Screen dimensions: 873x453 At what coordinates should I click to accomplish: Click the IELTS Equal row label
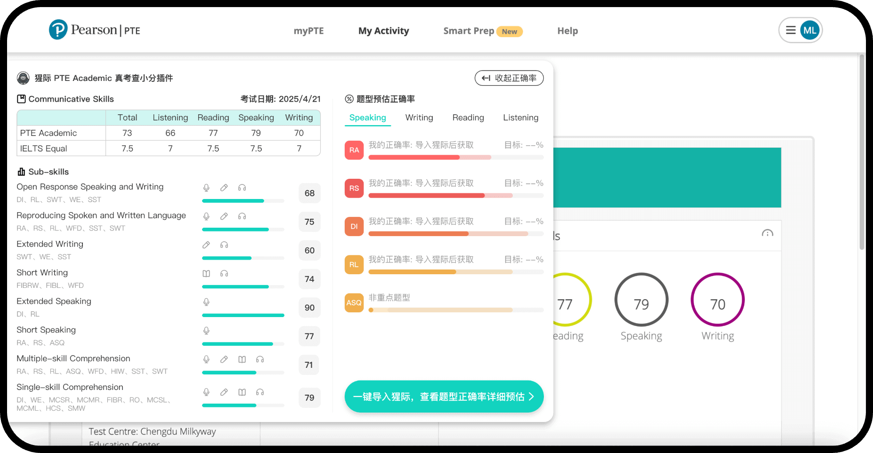[x=44, y=149]
